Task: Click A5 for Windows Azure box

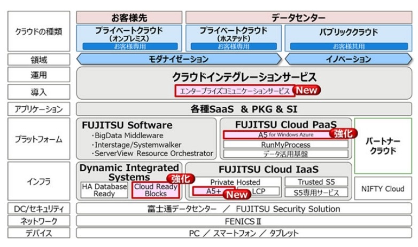Action: 286,134
